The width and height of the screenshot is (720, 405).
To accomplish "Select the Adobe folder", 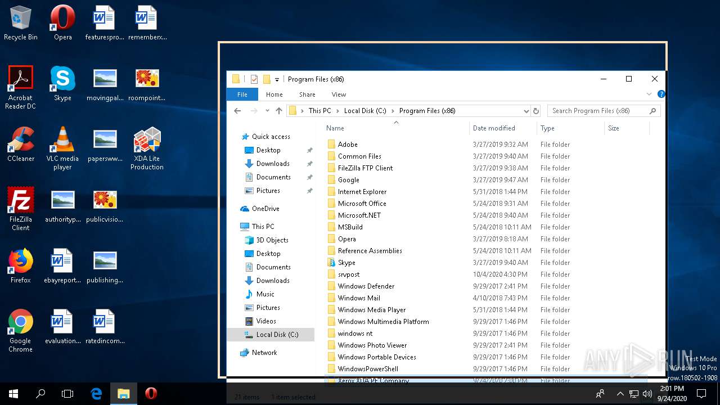I will pos(348,145).
